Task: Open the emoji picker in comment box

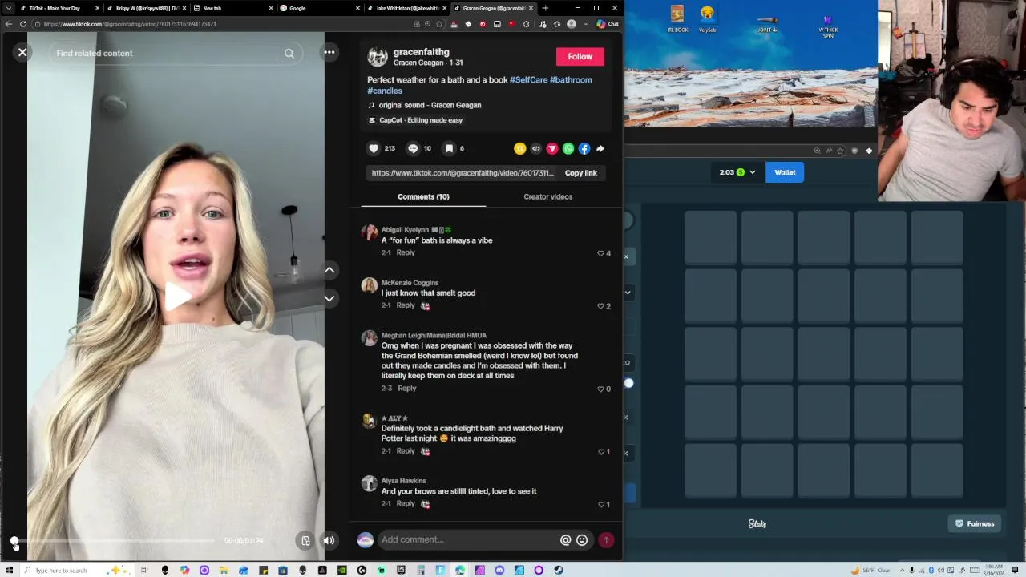Action: pos(582,540)
